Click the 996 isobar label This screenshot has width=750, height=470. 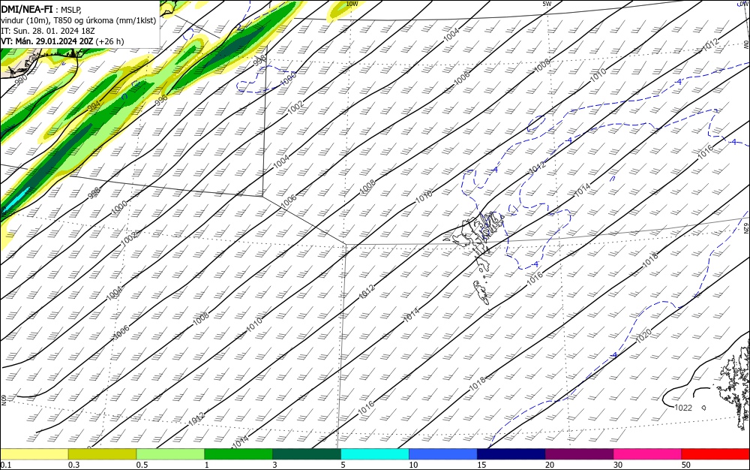coord(161,99)
